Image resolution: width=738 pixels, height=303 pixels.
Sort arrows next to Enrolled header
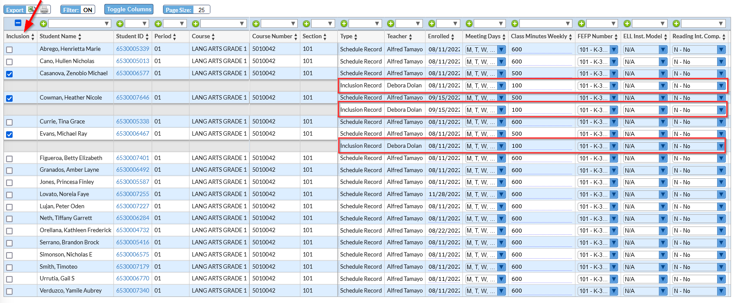point(452,37)
